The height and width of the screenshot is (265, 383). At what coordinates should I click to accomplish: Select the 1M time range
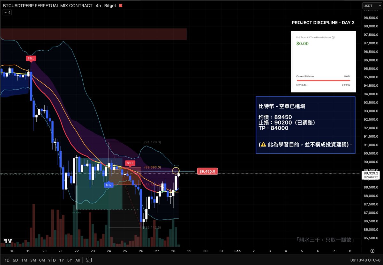tap(24, 260)
